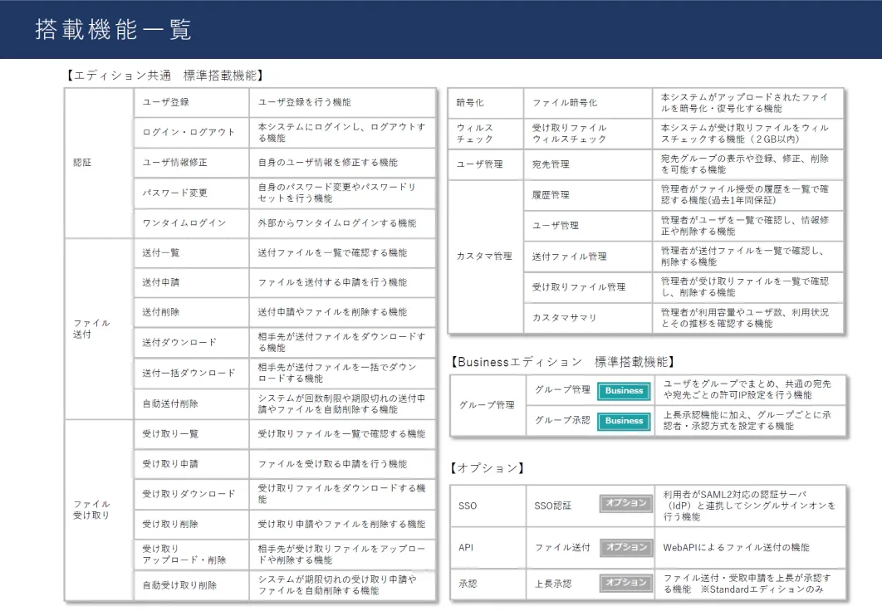Select the オプション badge beside ファイル送付
The width and height of the screenshot is (882, 611).
point(626,547)
